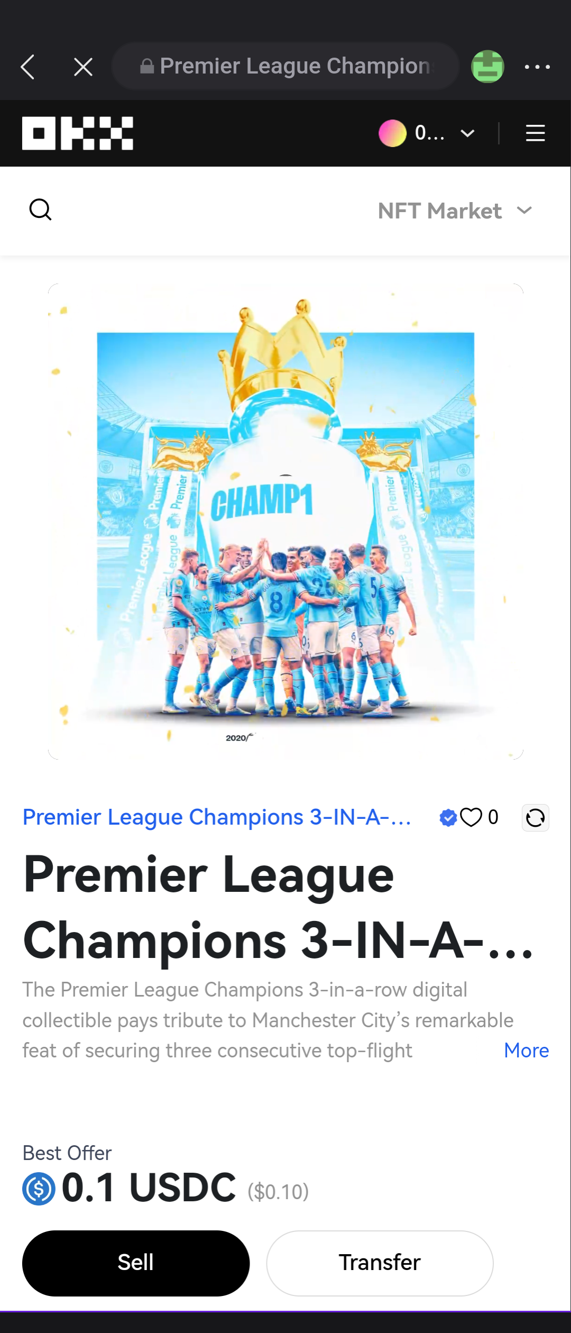Click the USDC coin icon
571x1333 pixels.
tap(39, 1189)
